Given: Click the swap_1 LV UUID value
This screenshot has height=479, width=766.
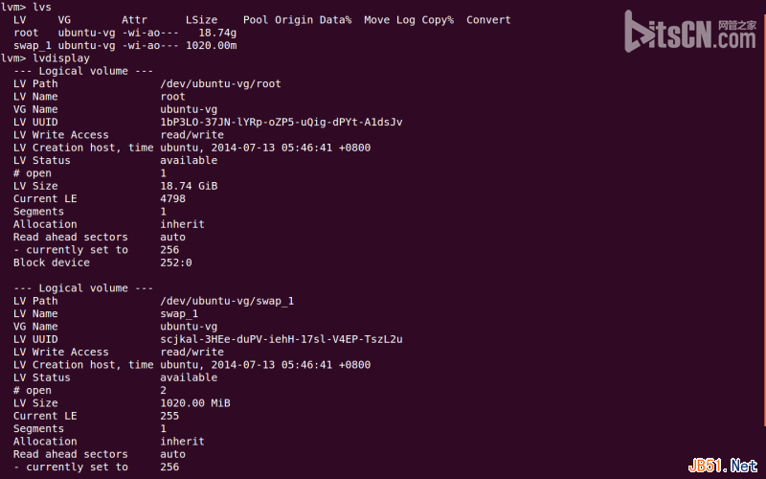Looking at the screenshot, I should [282, 339].
